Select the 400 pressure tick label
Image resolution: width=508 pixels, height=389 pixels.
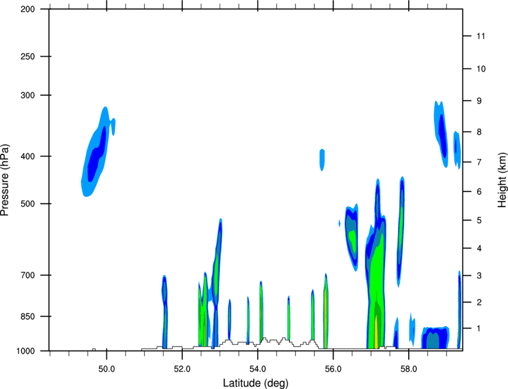click(28, 156)
